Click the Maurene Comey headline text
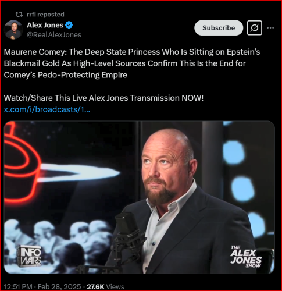This screenshot has height=291, width=282. (x=132, y=63)
